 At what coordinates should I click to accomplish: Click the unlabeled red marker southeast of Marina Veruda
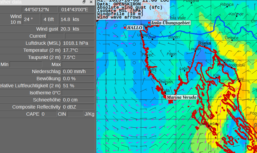click(189, 106)
